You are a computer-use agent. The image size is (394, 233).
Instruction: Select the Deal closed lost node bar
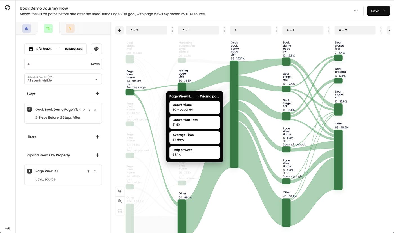pyautogui.click(x=338, y=58)
